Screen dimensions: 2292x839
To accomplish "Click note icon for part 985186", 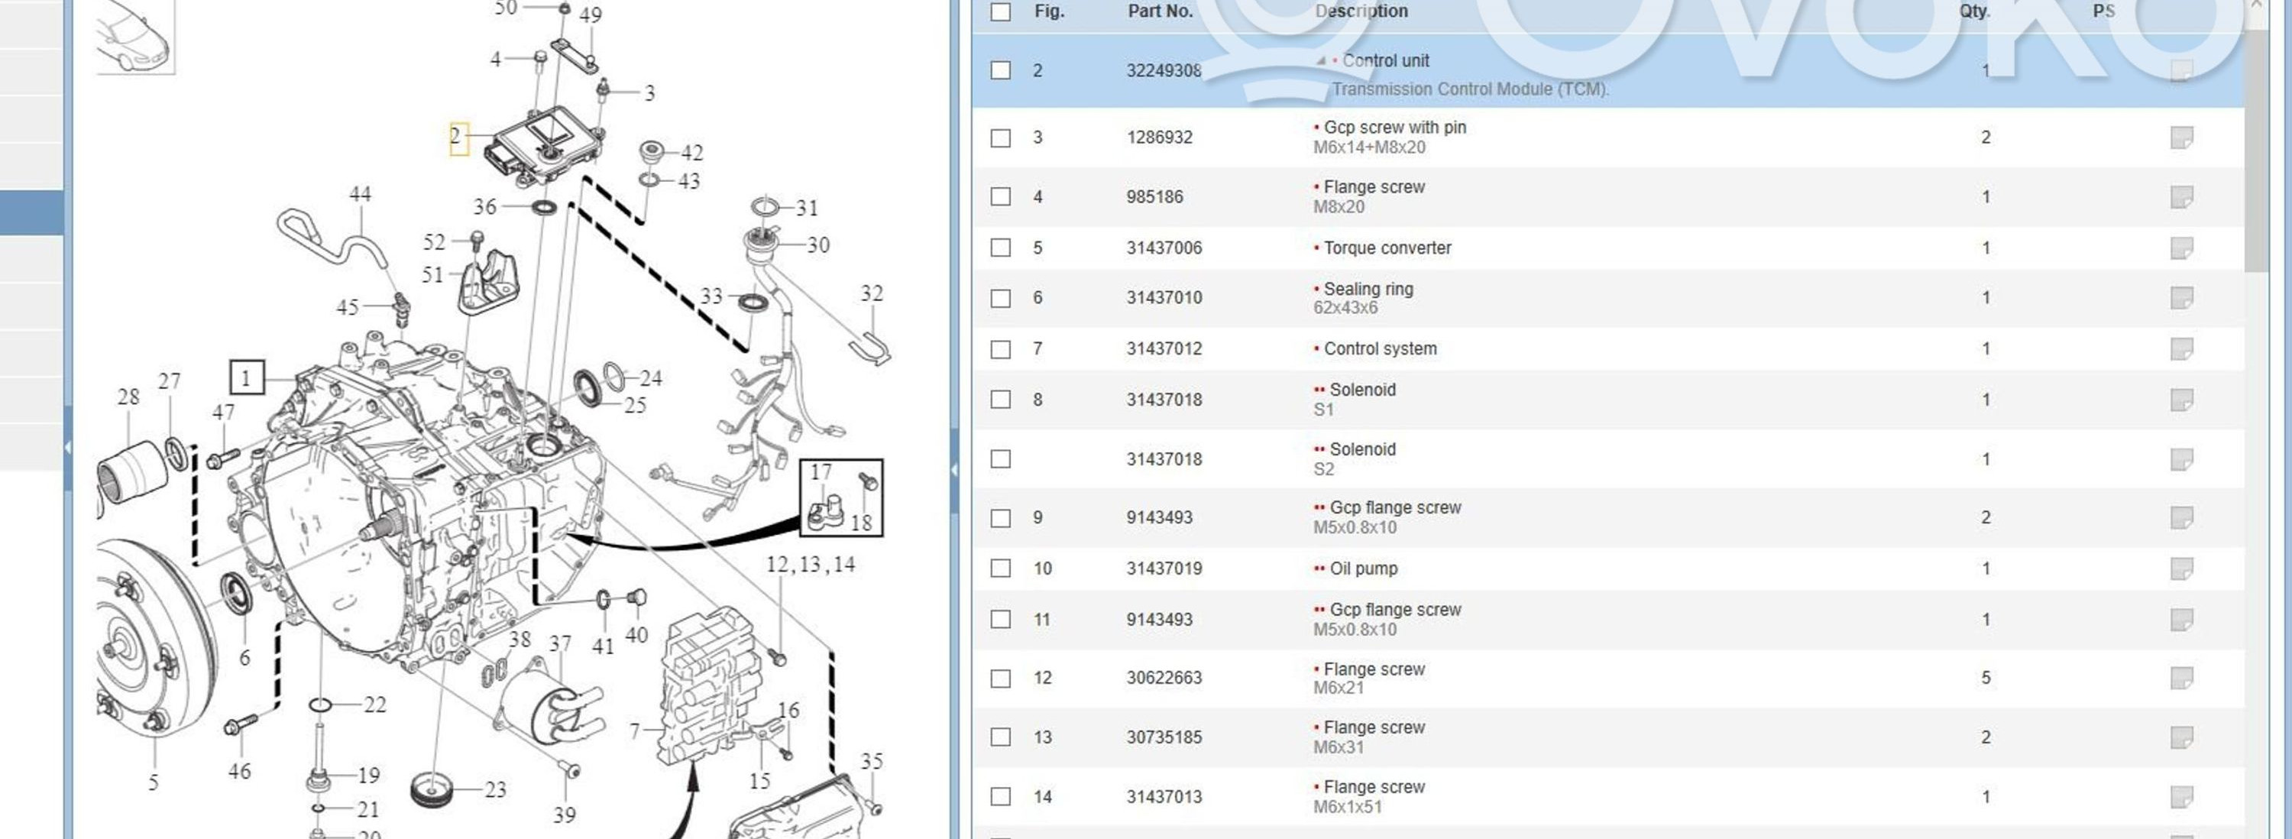I will (2180, 196).
